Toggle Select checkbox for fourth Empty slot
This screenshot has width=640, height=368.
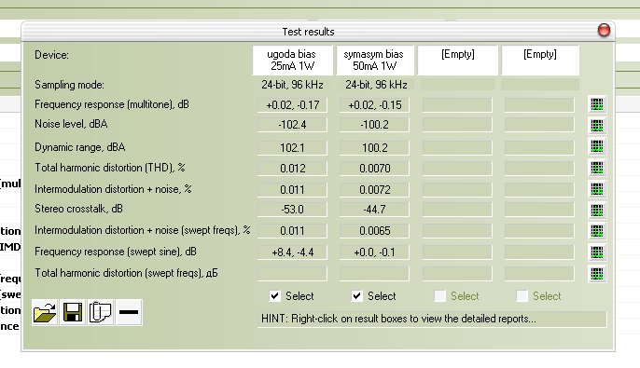coord(522,296)
